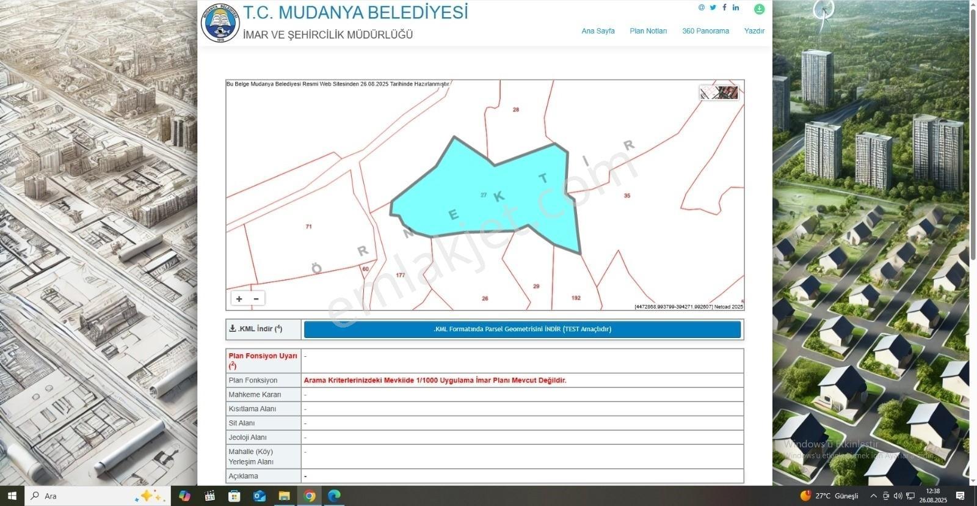Click the Mahalle (Köy) Yerleşim Alanı label
977x506 pixels.
251,457
